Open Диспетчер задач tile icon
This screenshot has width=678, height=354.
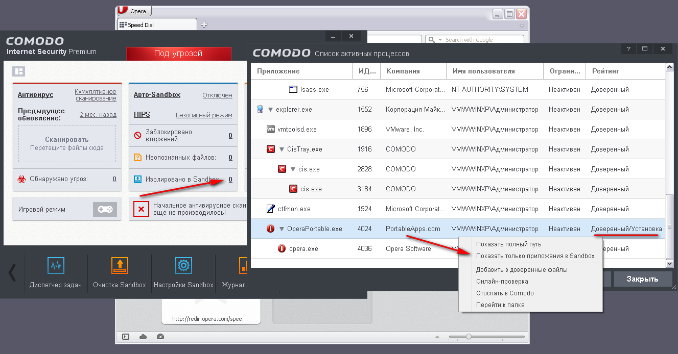56,266
